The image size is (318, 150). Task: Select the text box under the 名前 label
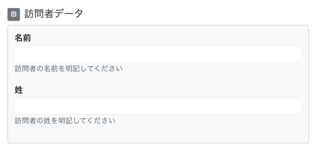coord(158,54)
